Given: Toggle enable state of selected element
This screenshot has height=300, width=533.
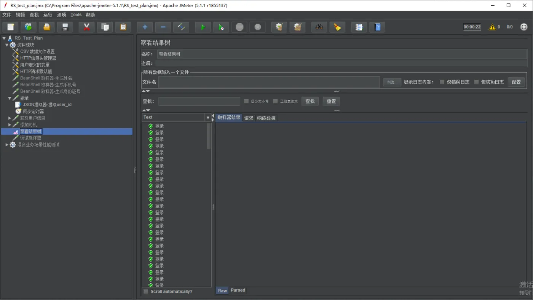Looking at the screenshot, I should (x=181, y=27).
